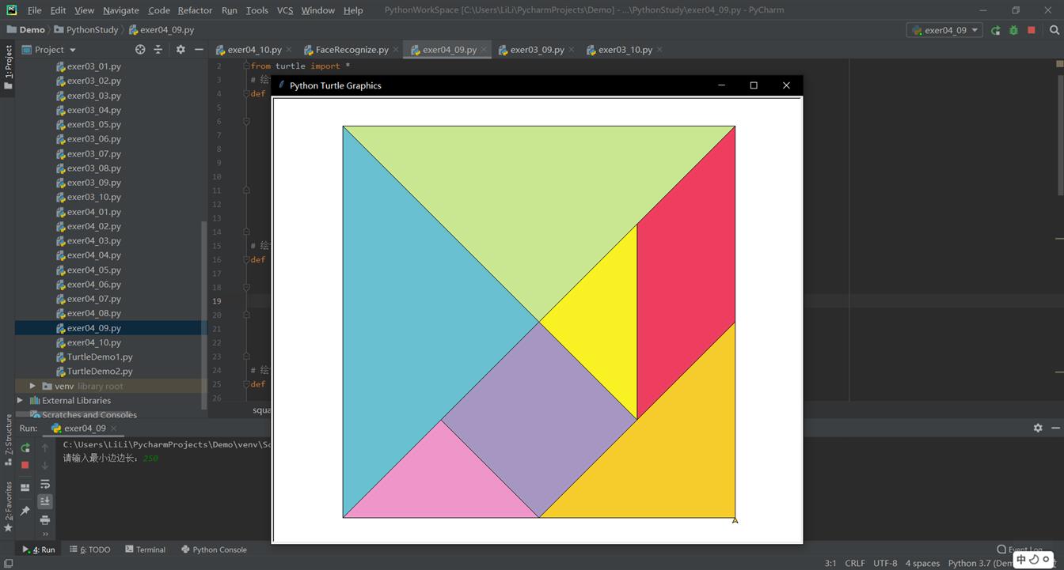Open the Python Console tool window

click(214, 549)
